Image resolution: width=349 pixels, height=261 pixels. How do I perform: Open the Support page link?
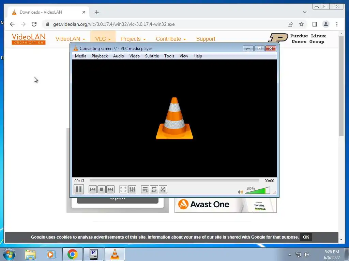206,39
